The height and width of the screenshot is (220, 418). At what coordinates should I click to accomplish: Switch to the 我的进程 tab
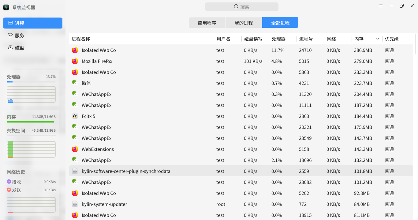[x=244, y=23]
